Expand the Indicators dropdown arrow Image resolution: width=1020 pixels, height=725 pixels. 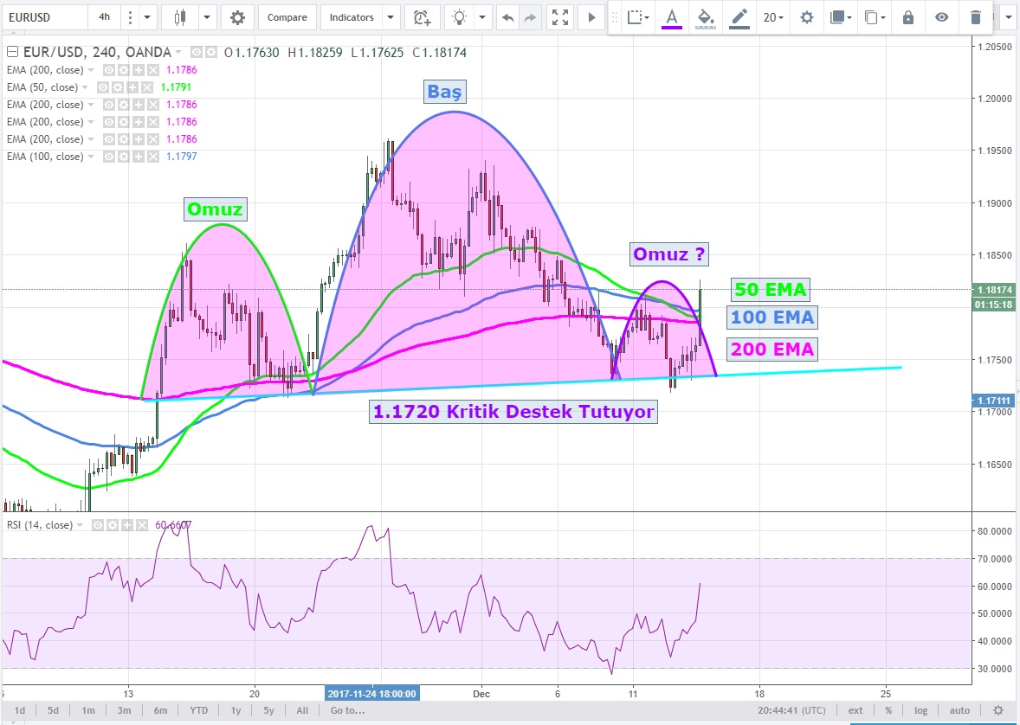(391, 17)
